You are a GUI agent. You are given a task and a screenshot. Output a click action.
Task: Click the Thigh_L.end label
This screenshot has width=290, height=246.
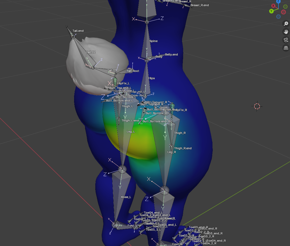[x=130, y=120]
